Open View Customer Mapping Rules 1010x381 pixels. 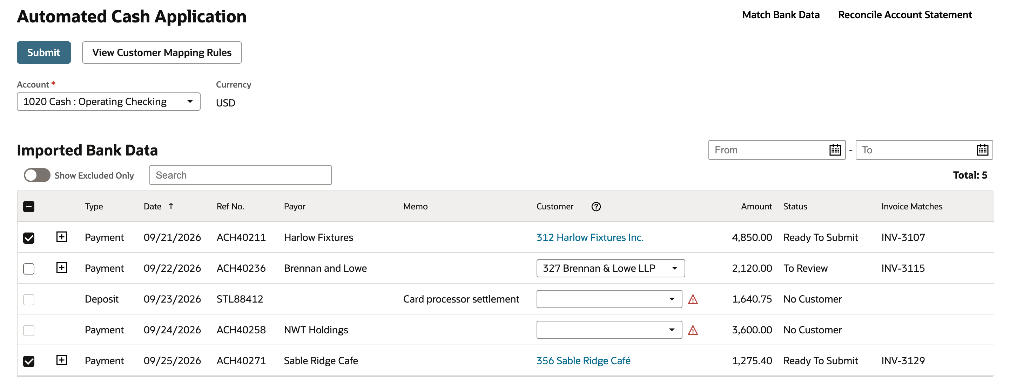(162, 53)
